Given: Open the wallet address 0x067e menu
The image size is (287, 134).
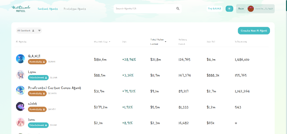Looking at the screenshot, I should pos(264,9).
